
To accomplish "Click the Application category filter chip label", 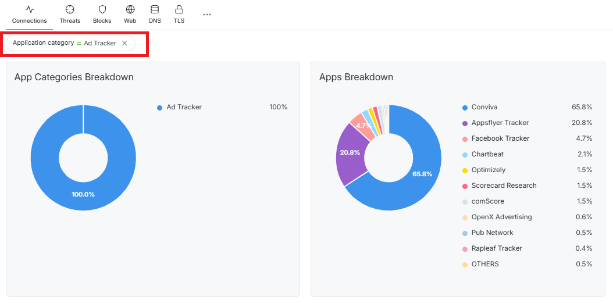I will [x=43, y=43].
